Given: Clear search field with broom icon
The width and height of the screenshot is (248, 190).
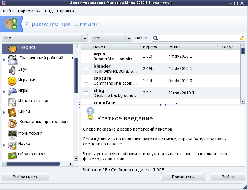Looking at the screenshot, I should tap(242, 38).
